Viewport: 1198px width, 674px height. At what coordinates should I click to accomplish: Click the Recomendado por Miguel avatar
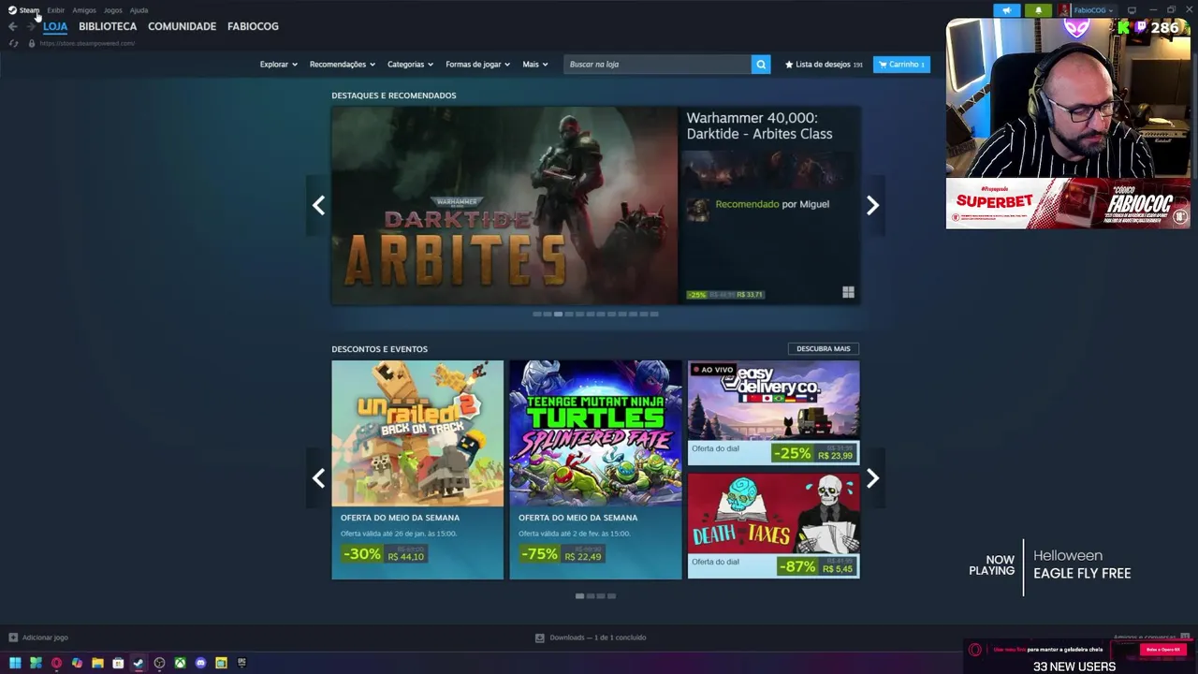point(697,209)
